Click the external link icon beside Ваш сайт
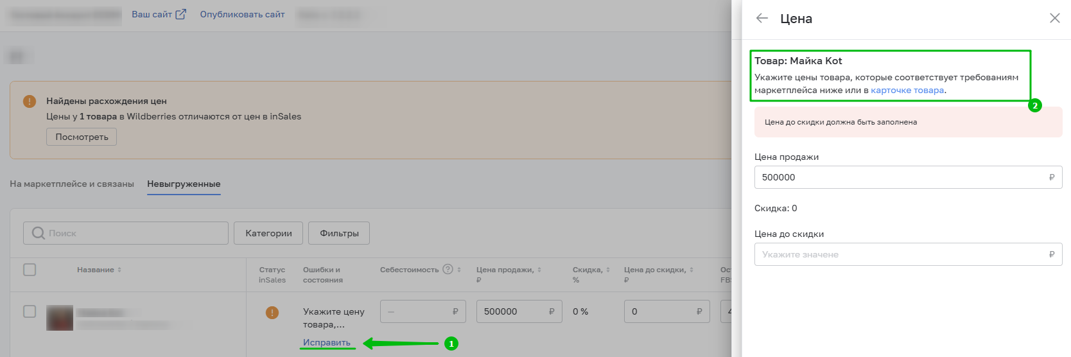The height and width of the screenshot is (357, 1071). 181,14
